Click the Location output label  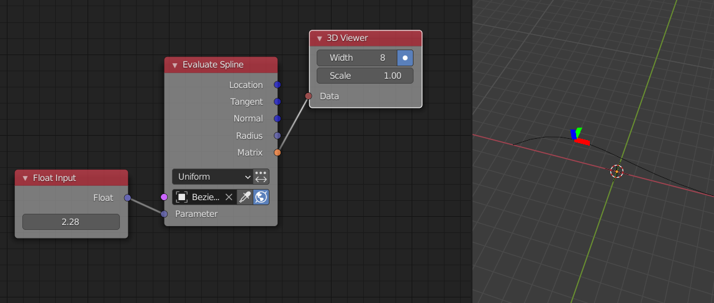246,85
